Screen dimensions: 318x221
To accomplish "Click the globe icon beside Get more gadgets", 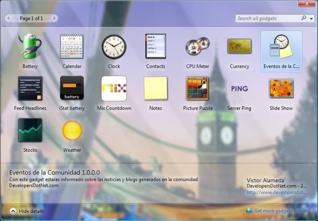I will point(249,211).
